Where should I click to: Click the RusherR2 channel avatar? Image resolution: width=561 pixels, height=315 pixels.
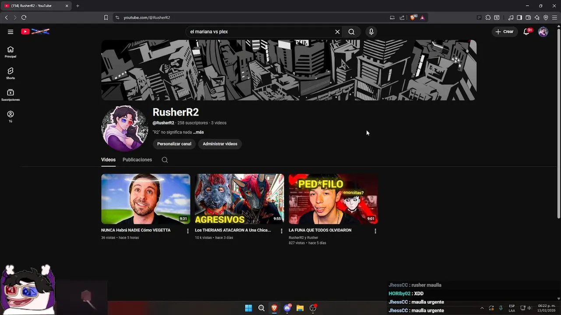coord(124,128)
